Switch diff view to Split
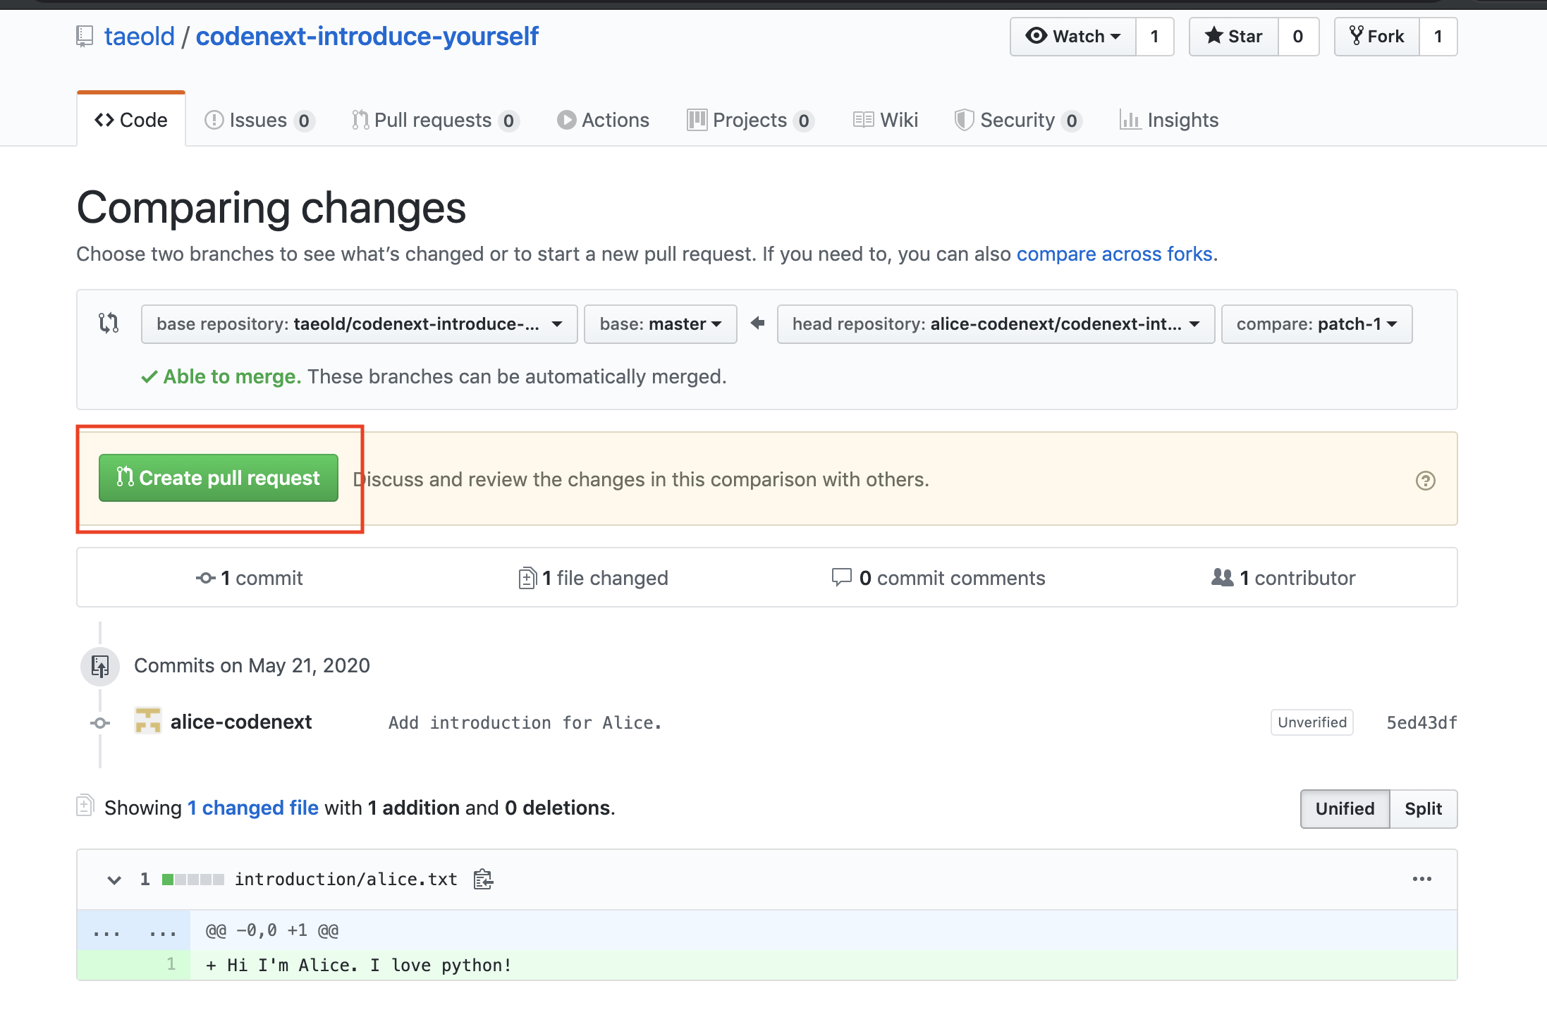 click(1423, 808)
